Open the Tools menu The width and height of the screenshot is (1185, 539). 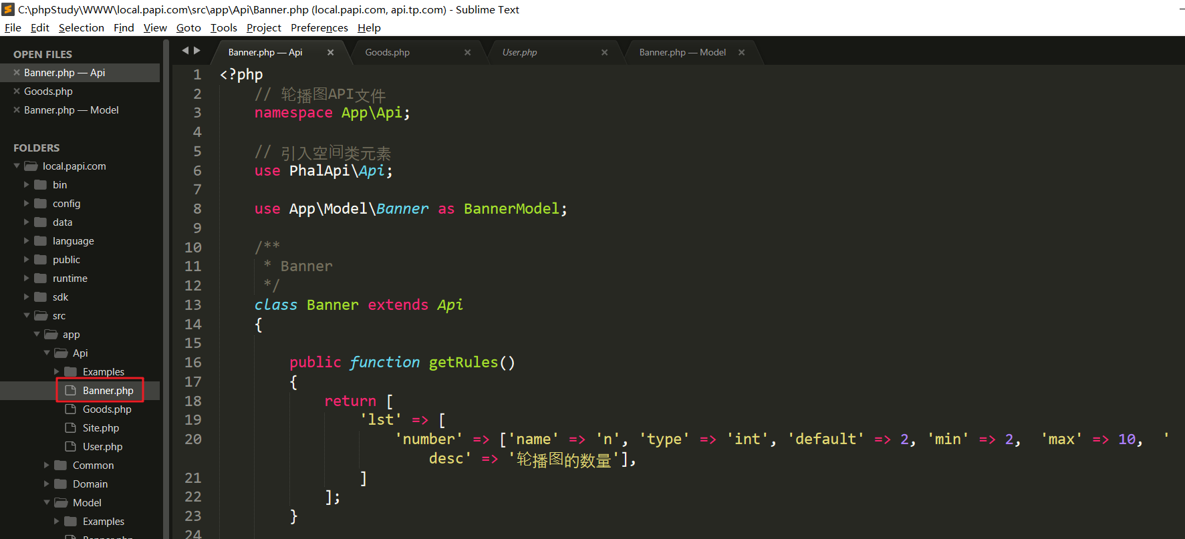(224, 28)
